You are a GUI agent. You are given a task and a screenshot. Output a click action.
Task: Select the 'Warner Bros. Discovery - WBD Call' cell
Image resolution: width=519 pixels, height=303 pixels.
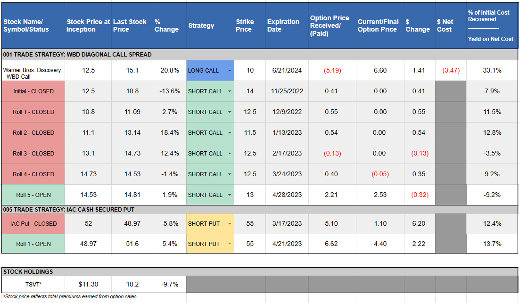[x=33, y=71]
